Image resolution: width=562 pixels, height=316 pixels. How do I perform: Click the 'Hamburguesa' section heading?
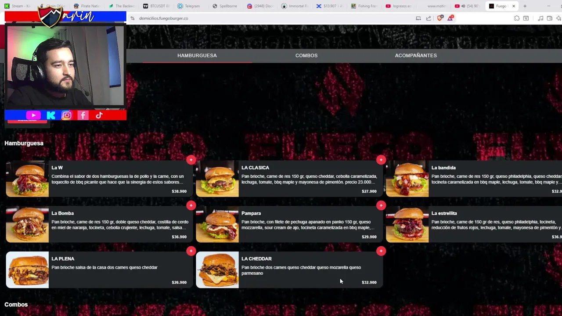point(24,143)
